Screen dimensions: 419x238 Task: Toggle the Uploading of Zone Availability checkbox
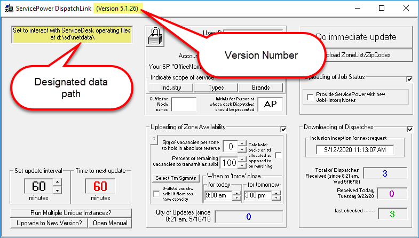[x=283, y=129]
